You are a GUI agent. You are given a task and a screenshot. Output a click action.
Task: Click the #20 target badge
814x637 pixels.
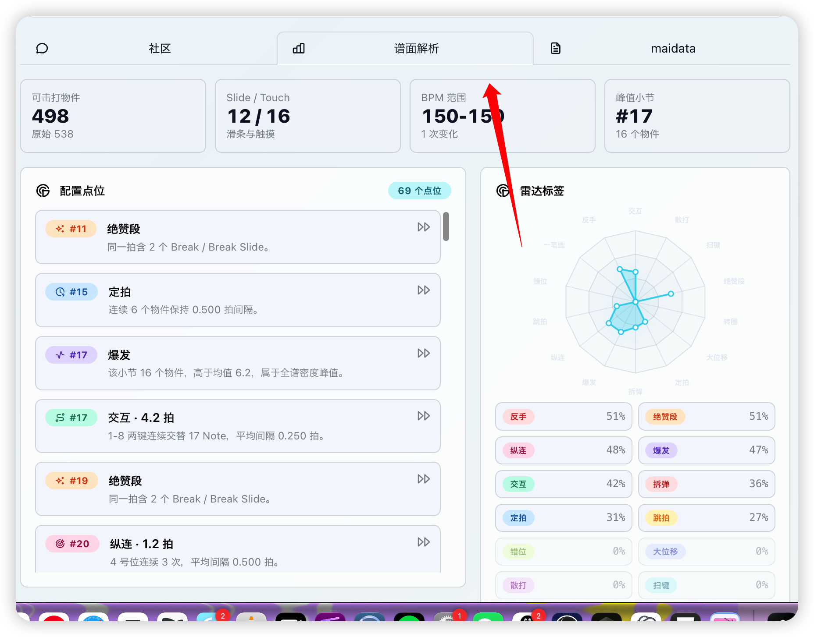click(x=72, y=544)
